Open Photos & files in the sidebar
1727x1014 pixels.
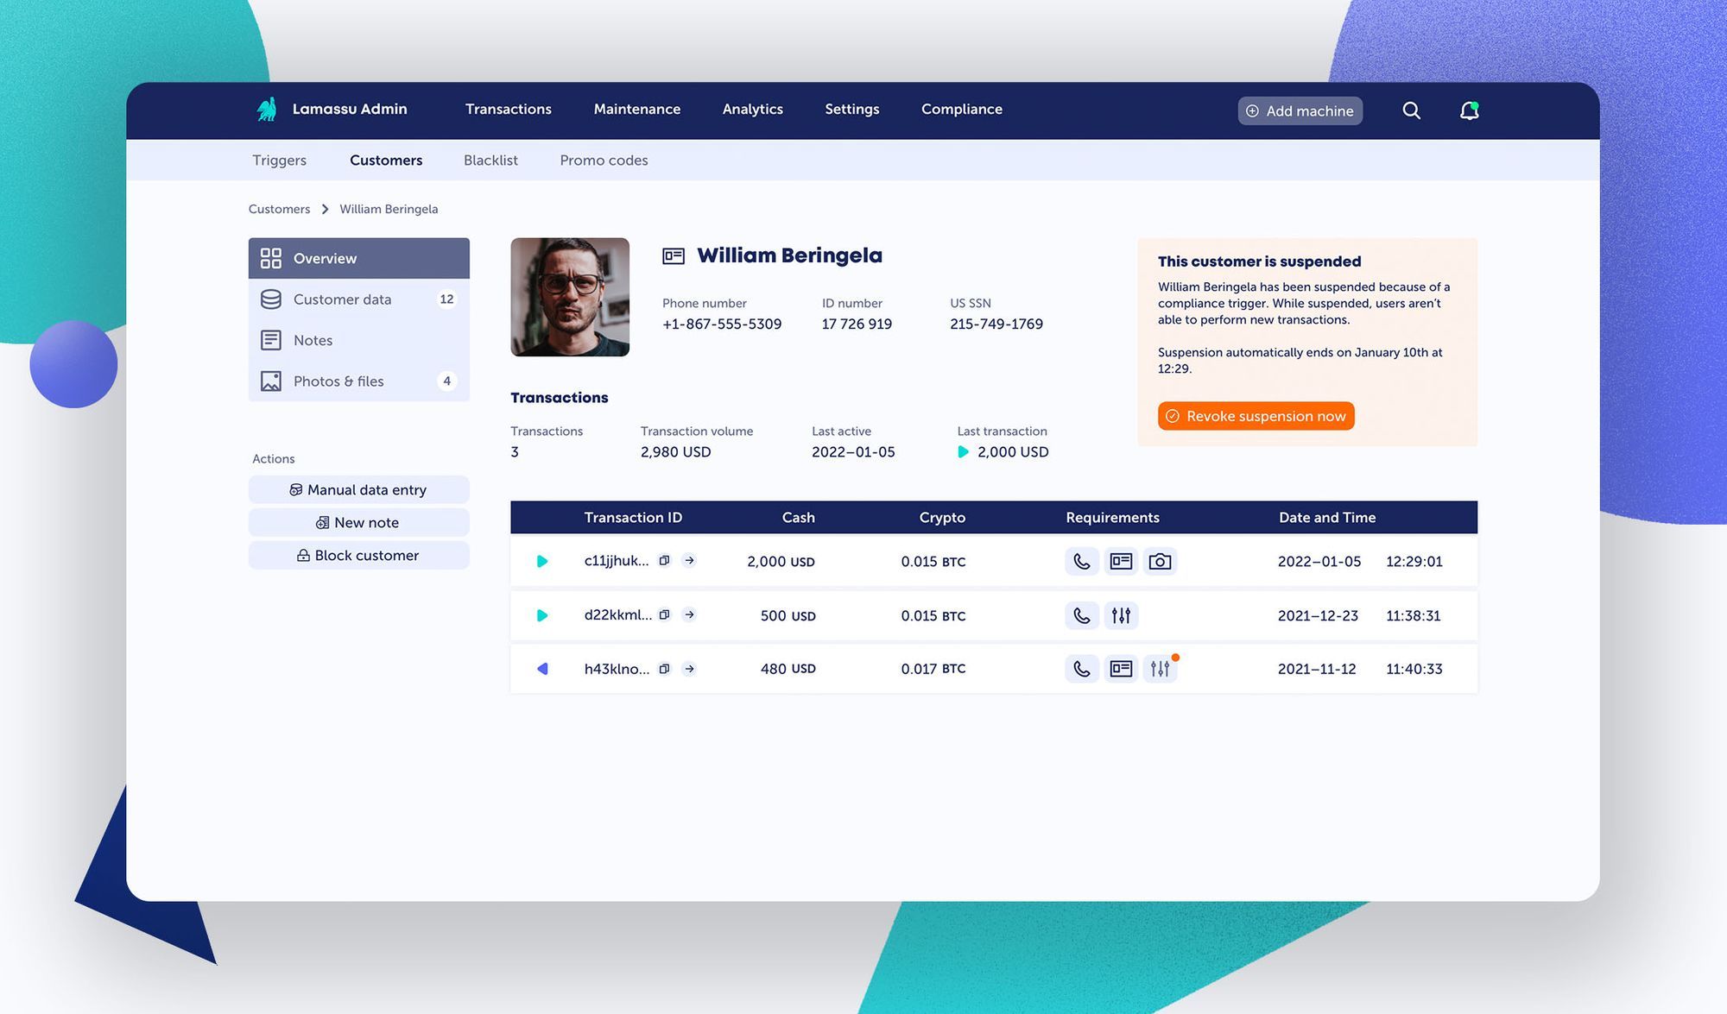coord(337,381)
